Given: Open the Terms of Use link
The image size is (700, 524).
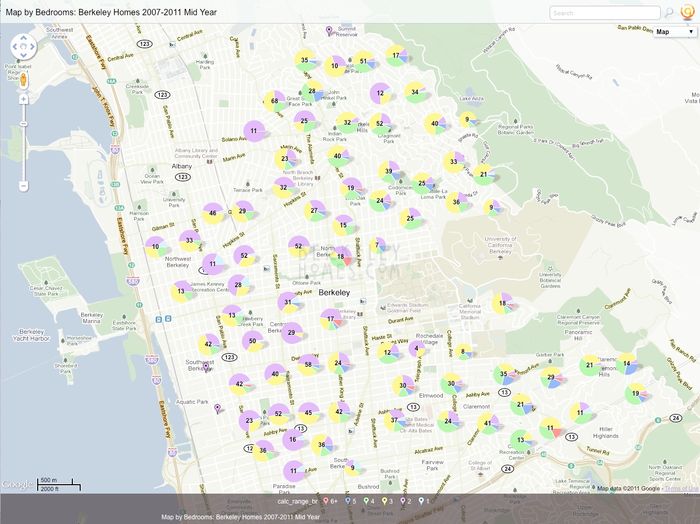Looking at the screenshot, I should point(681,488).
